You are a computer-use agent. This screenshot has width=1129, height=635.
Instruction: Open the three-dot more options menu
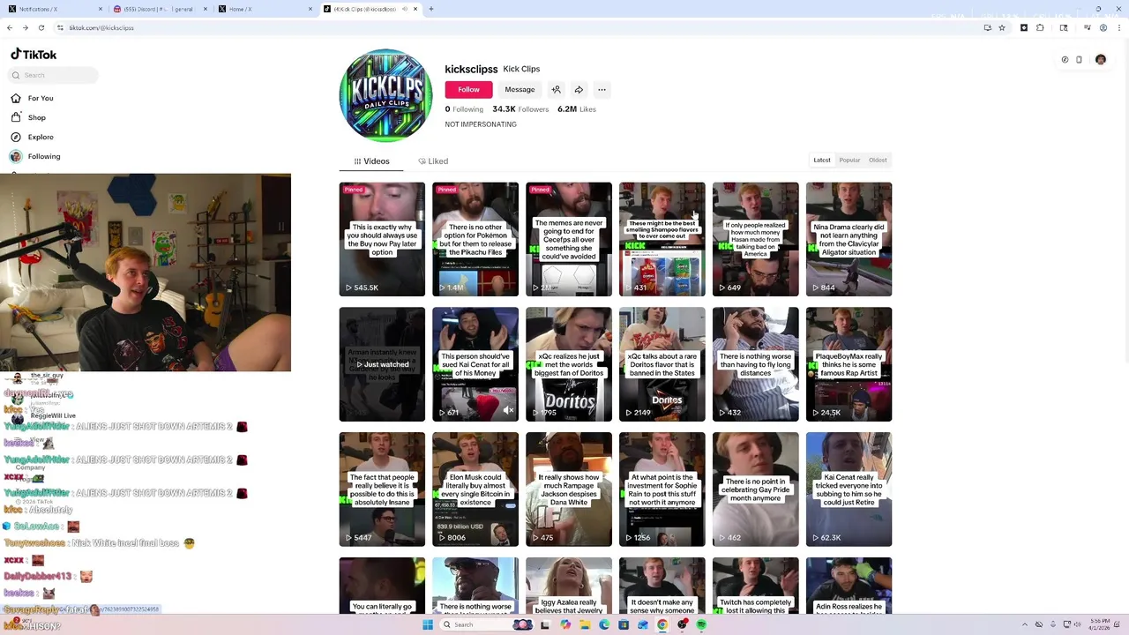[x=602, y=89]
